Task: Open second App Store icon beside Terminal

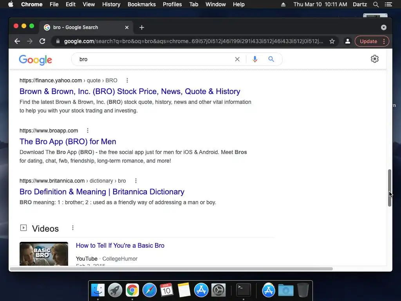Action: [x=269, y=290]
